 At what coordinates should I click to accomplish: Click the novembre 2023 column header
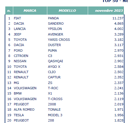tap(106, 11)
